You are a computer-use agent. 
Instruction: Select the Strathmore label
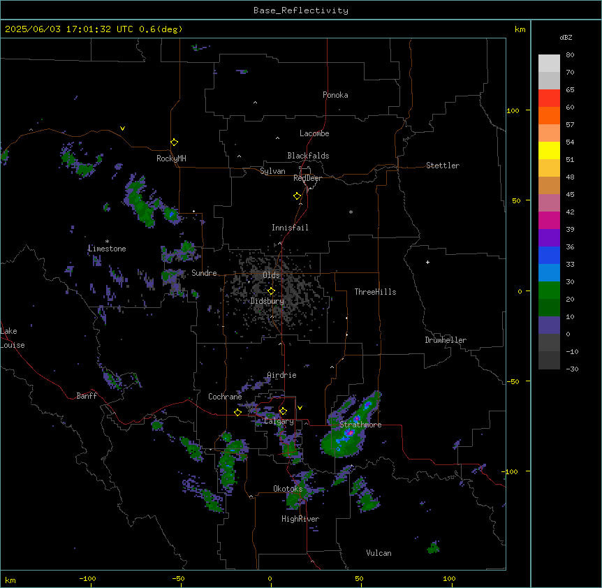click(x=360, y=425)
